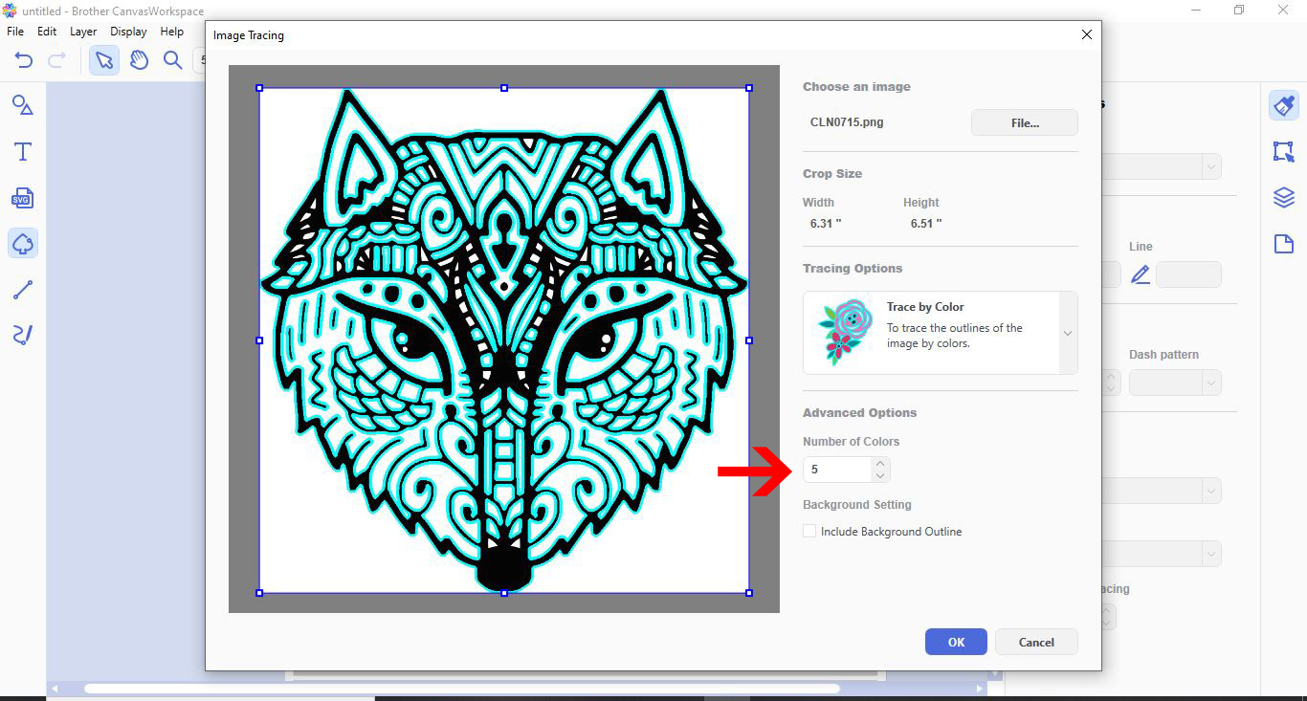
Task: Click the Number of Colors input field
Action: (x=838, y=470)
